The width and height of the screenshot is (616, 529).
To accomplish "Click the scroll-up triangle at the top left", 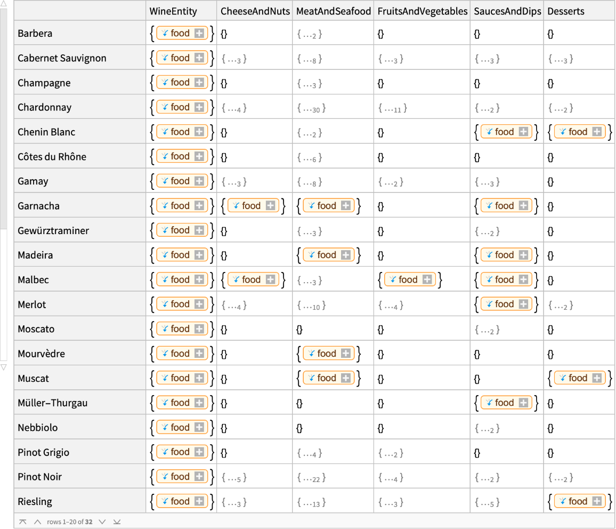I will (3, 4).
